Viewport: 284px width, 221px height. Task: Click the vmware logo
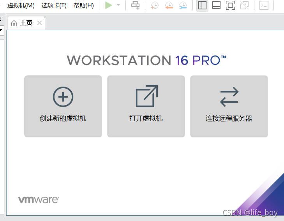pyautogui.click(x=39, y=200)
